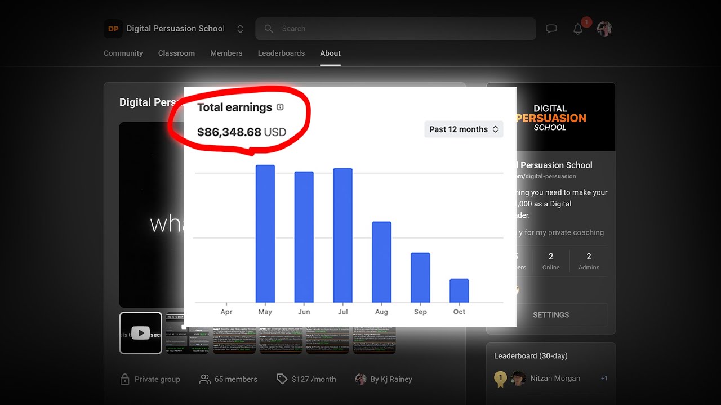Click the Digital Persuasion School banner image
721x405 pixels.
551,118
